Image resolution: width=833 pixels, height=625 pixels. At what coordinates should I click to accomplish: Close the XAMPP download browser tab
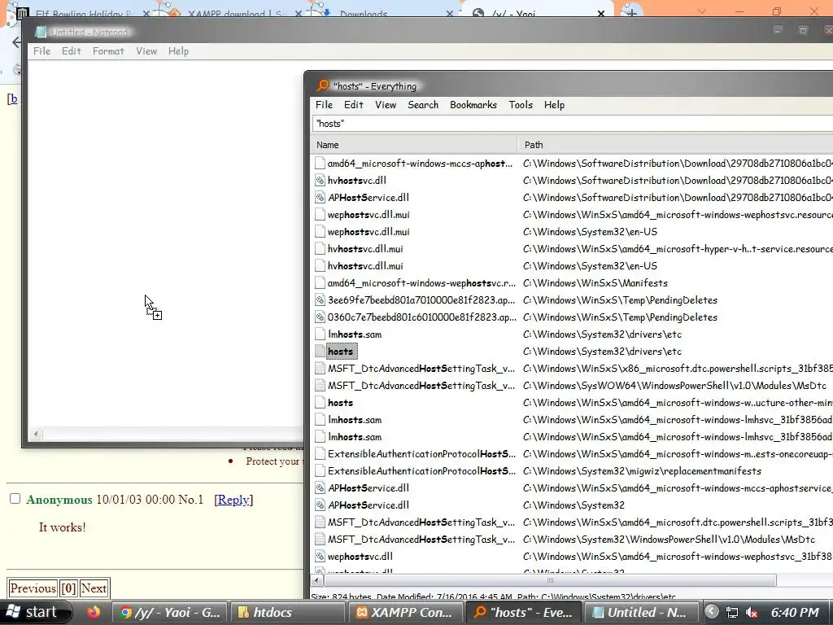coord(298,13)
